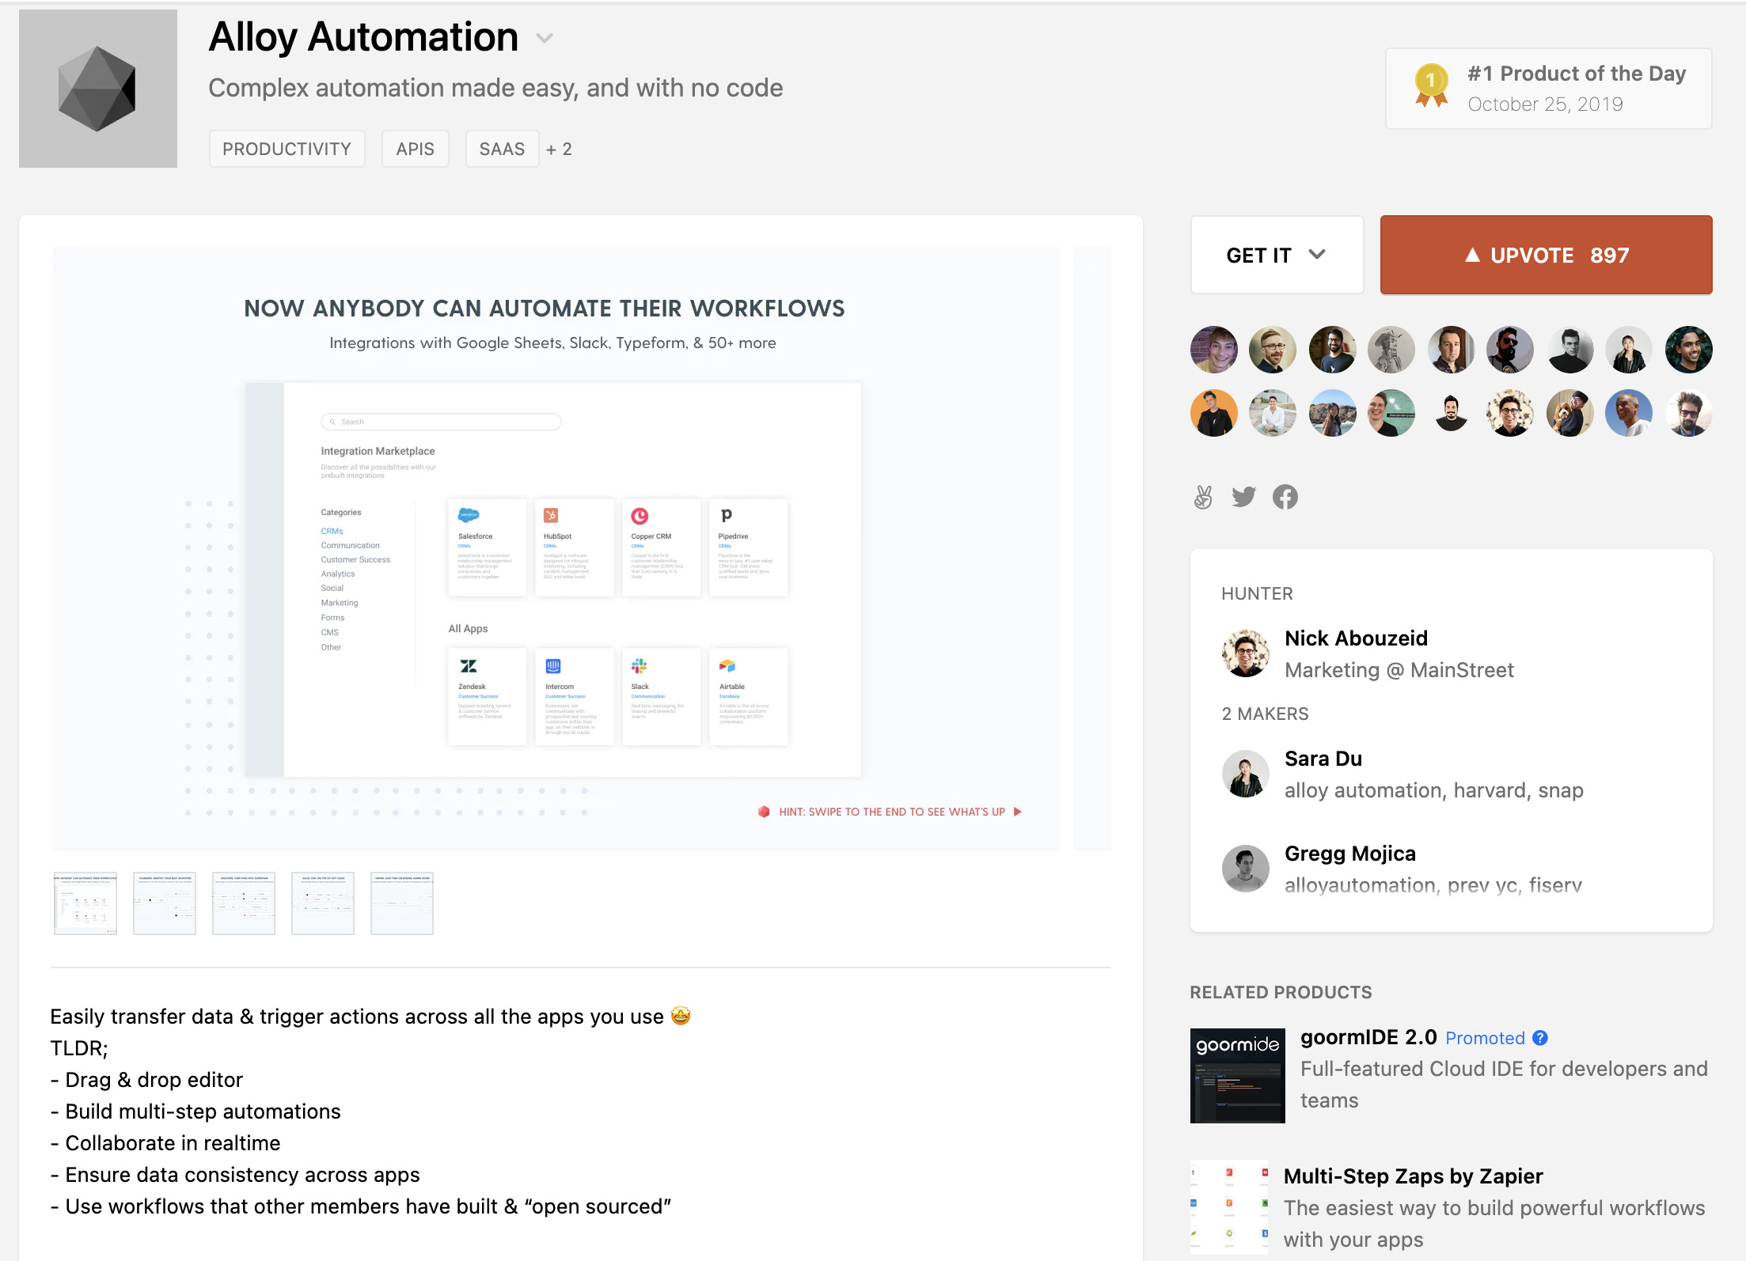Share via the AngelList peace-hand icon
Image resolution: width=1746 pixels, height=1261 pixels.
pos(1203,497)
